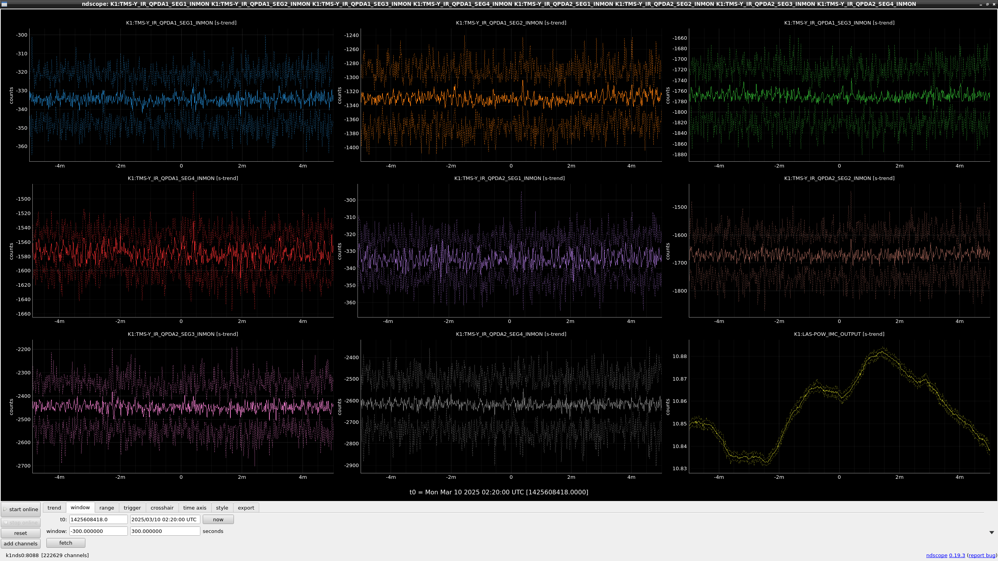Minimize the ndscope window

981,4
